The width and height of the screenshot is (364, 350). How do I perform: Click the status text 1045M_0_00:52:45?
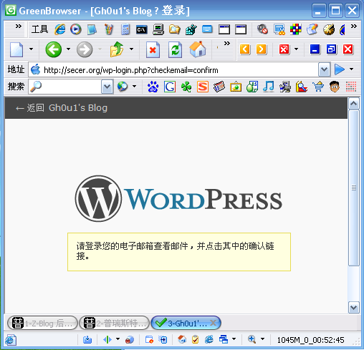310,340
